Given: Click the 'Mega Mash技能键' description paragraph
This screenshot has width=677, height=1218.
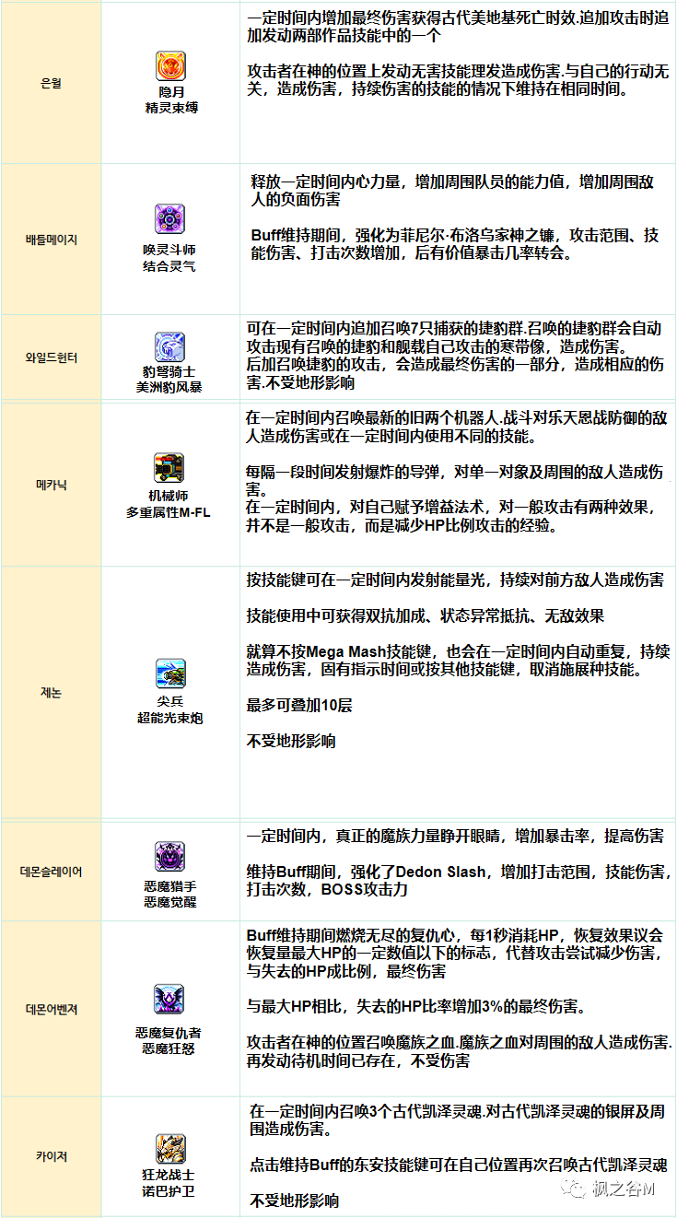Looking at the screenshot, I should (x=458, y=661).
